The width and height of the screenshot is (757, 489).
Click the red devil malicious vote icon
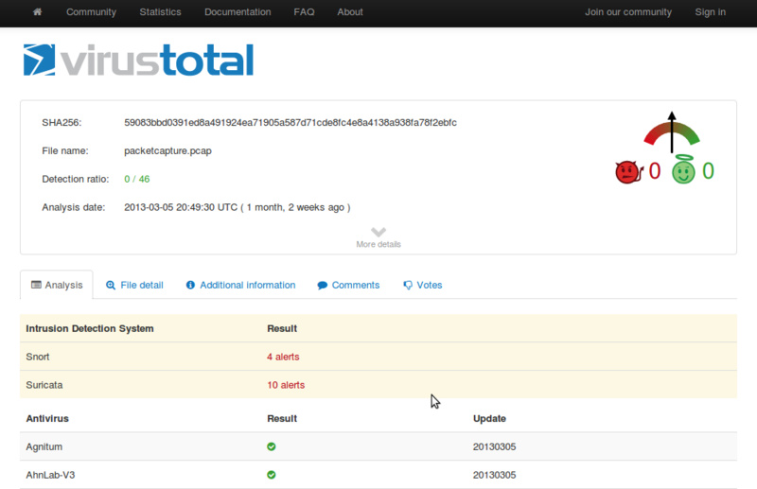(629, 172)
